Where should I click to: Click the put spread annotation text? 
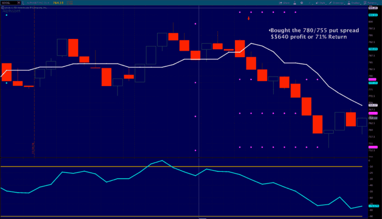pos(314,33)
